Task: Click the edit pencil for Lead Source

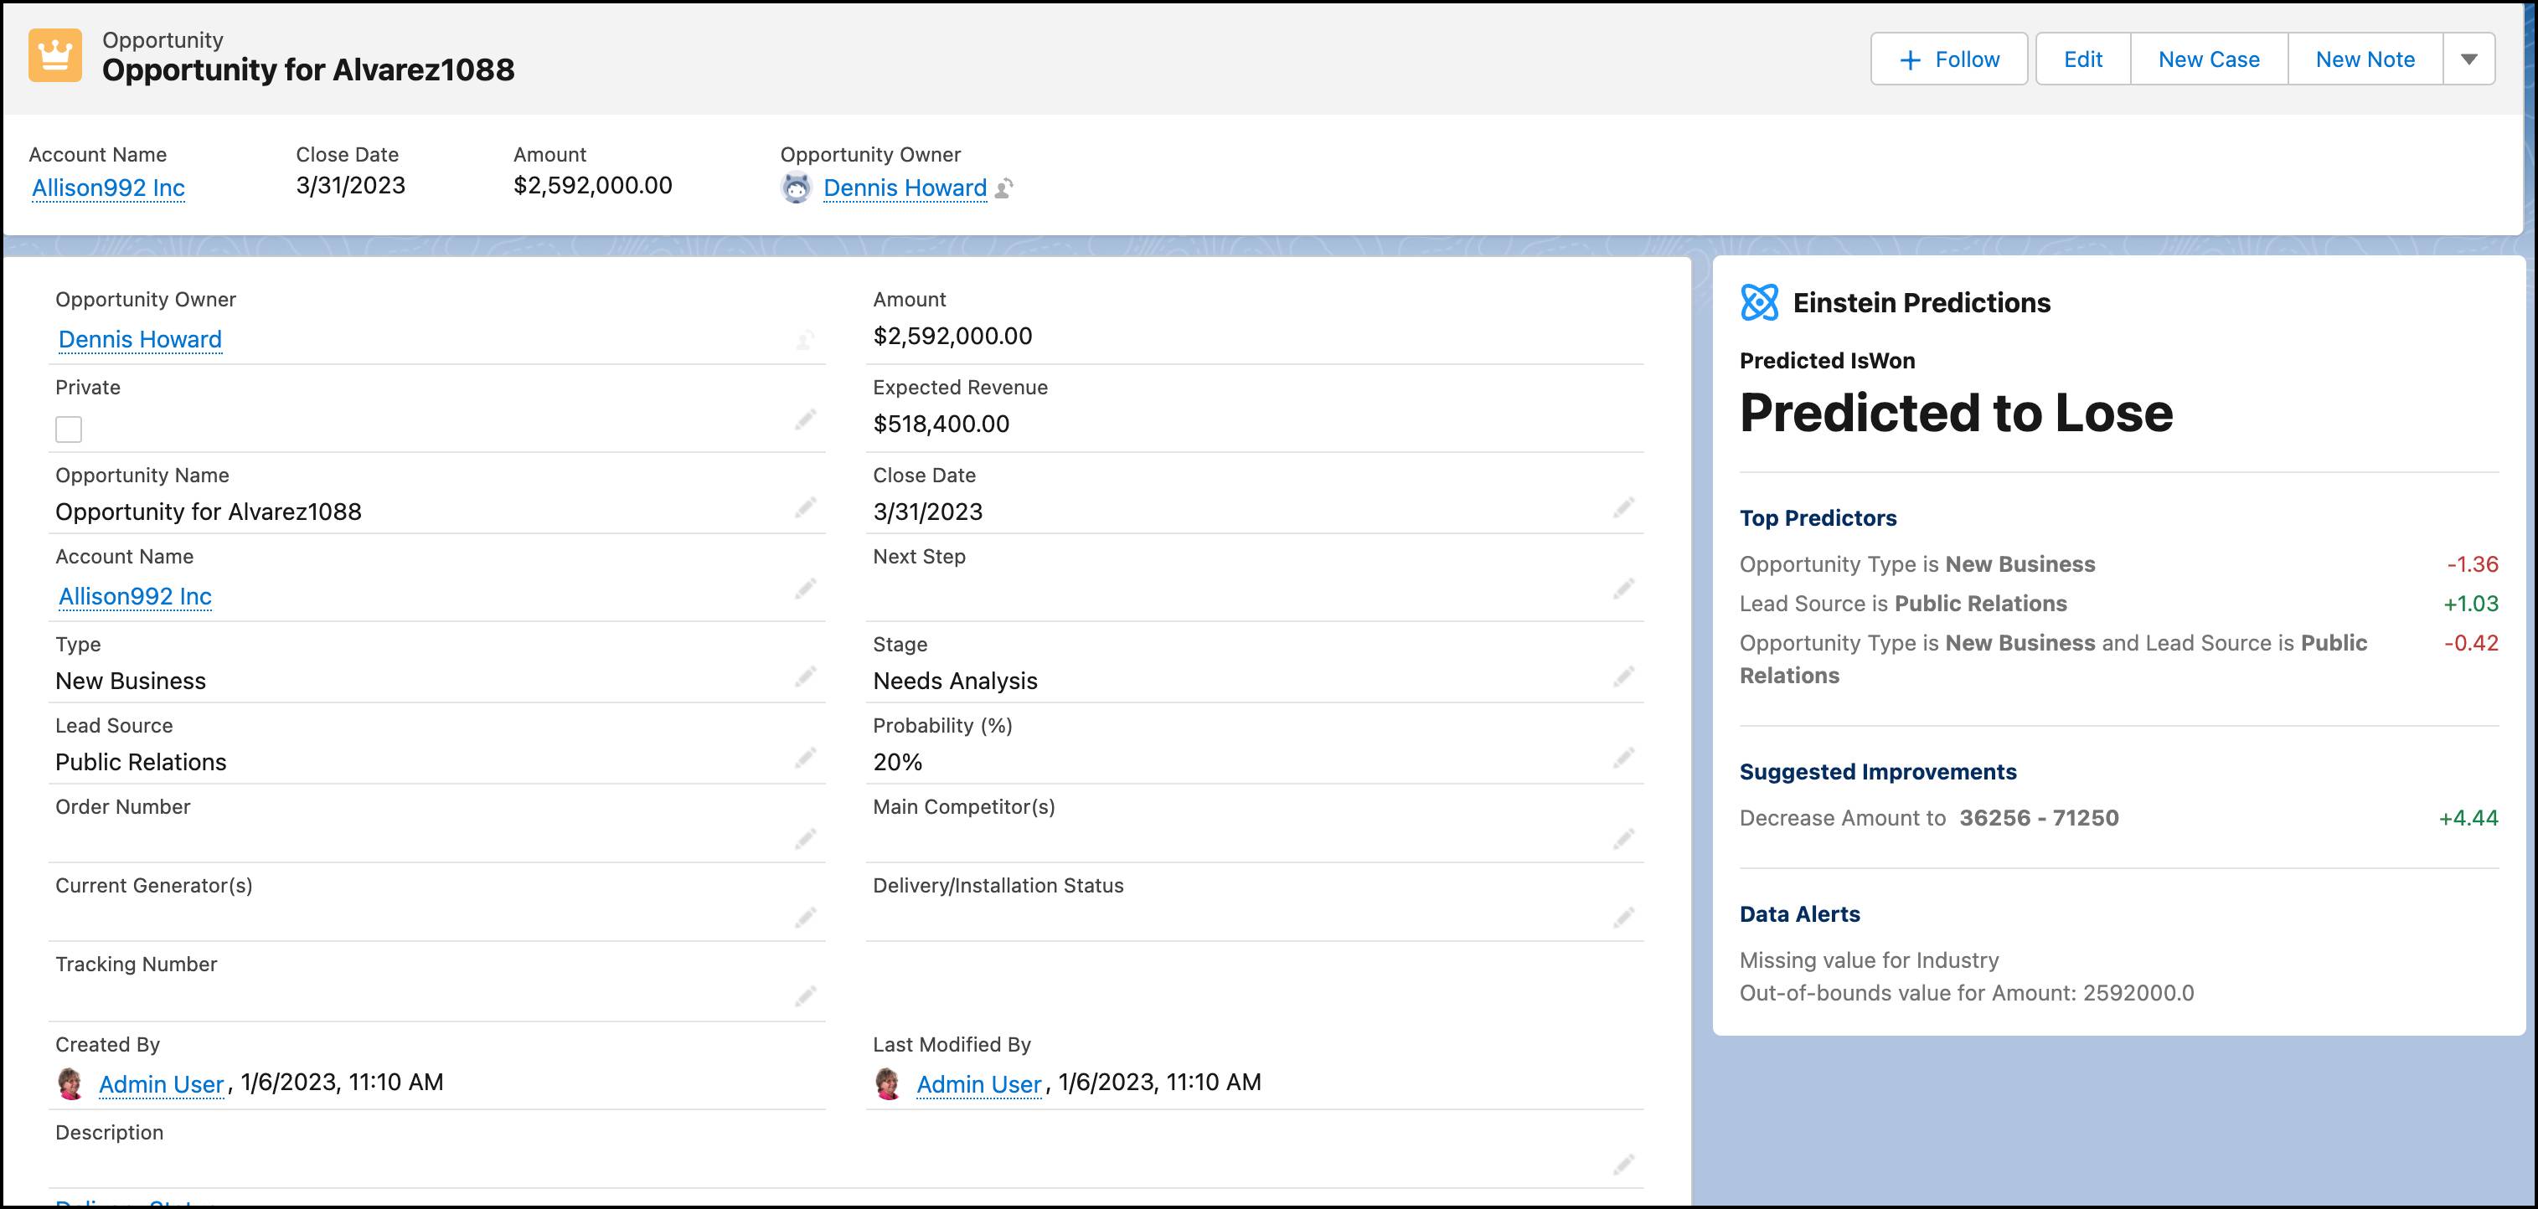Action: point(806,758)
